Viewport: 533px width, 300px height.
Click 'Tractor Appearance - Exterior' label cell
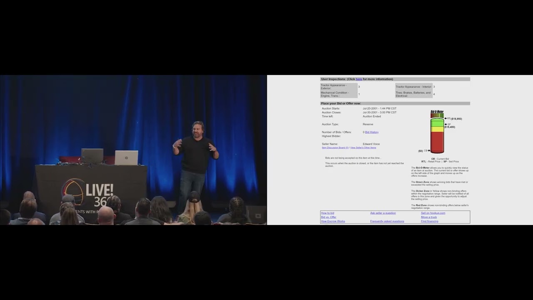pos(339,87)
